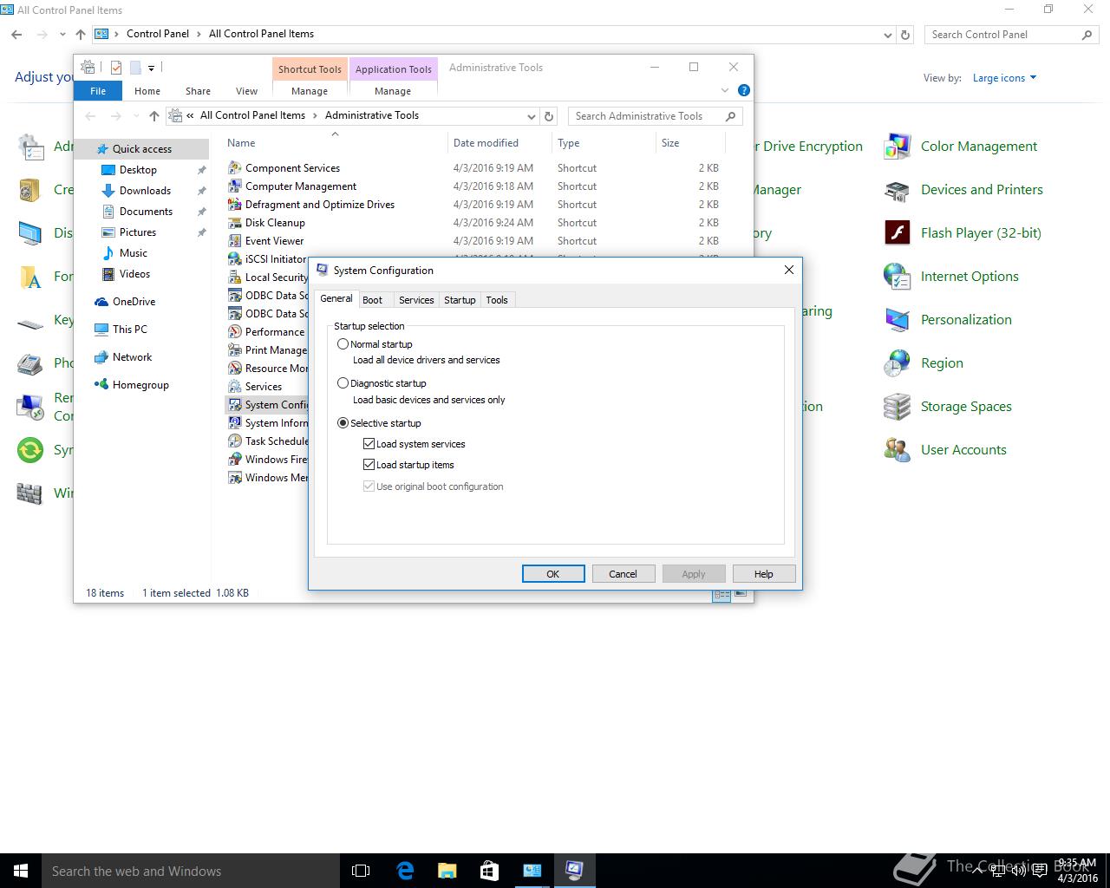Open the View ribbon tab

tap(246, 91)
